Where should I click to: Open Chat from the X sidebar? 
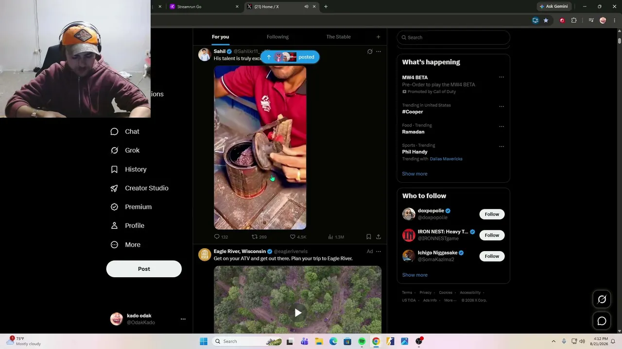125,131
